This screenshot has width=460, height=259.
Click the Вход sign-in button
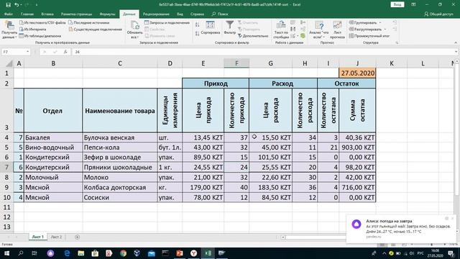tap(397, 5)
